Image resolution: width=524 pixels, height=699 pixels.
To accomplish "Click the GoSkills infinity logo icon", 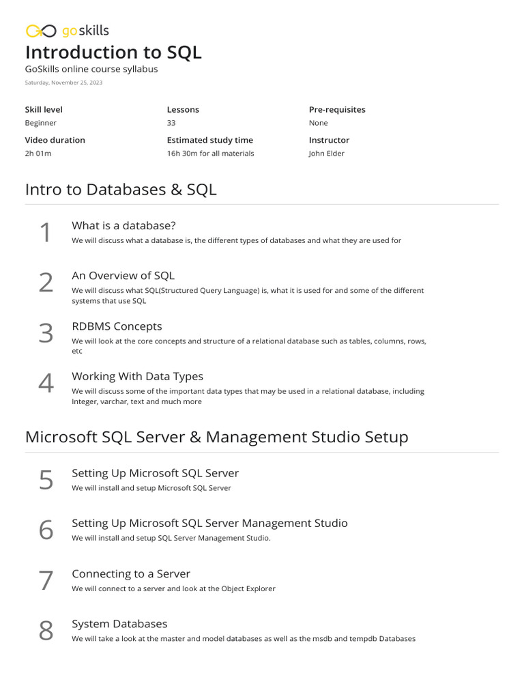I will (x=40, y=31).
